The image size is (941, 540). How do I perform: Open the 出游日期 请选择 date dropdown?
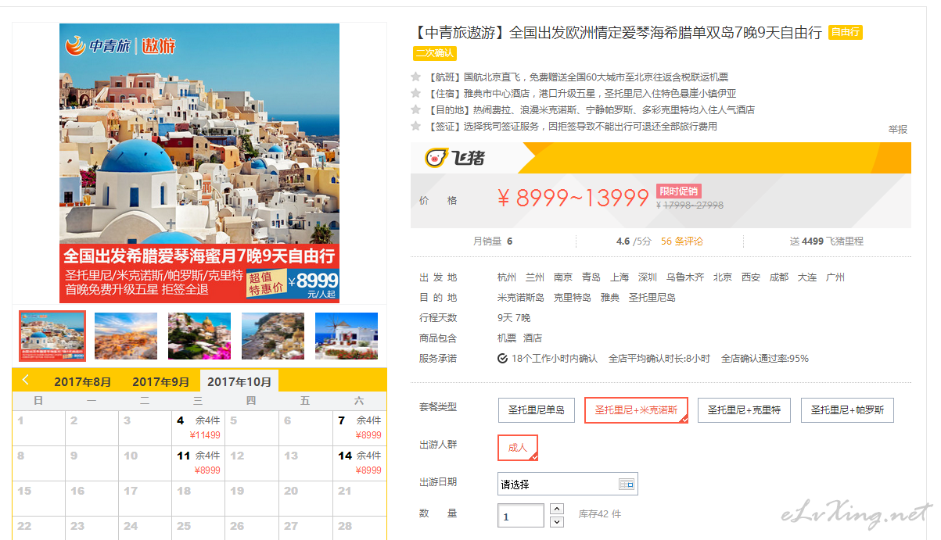point(568,484)
